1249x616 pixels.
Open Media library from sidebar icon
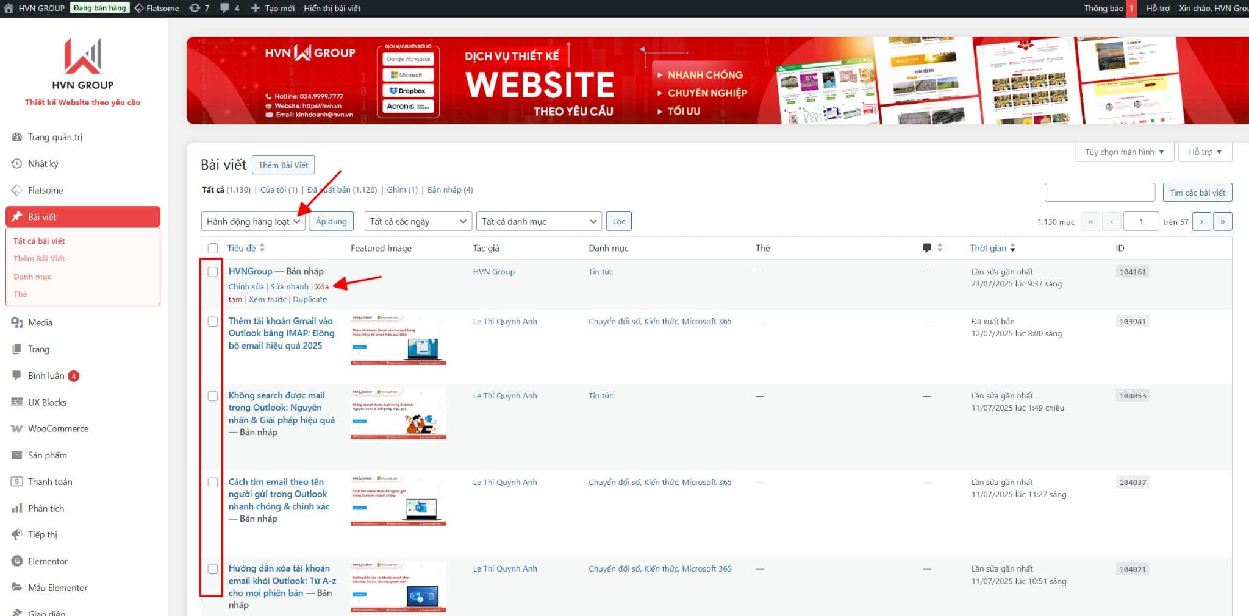pyautogui.click(x=16, y=322)
